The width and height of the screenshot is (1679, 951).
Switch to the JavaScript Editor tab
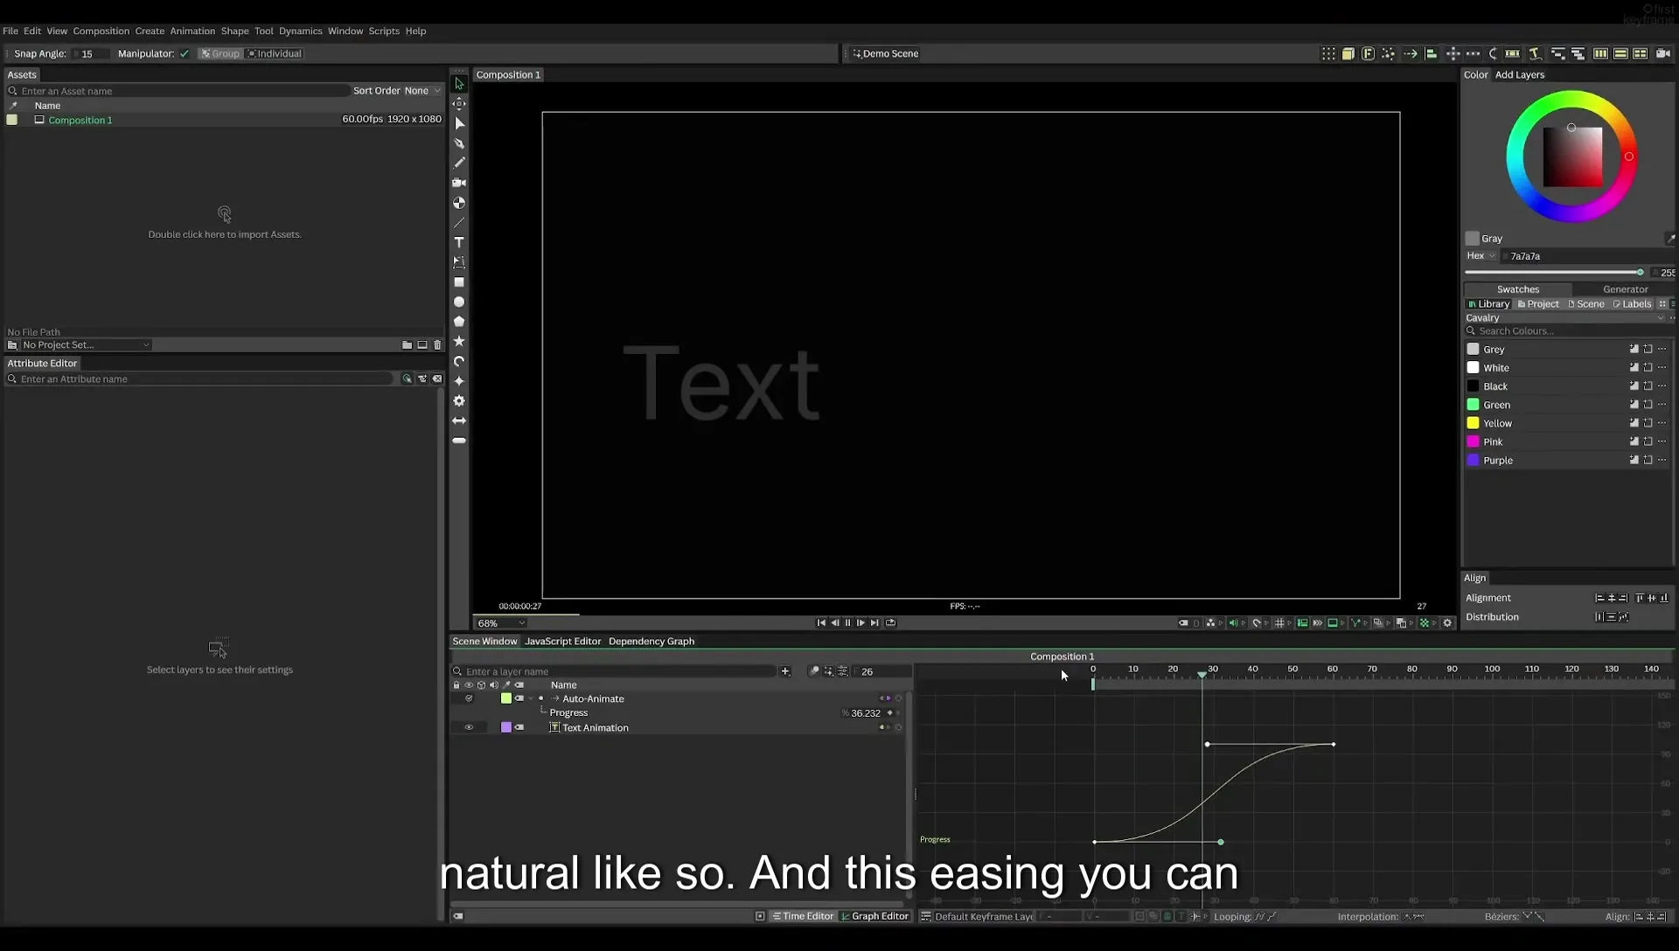[x=562, y=642]
